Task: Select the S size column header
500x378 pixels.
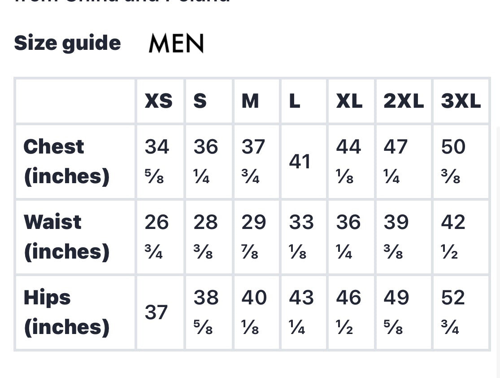Action: click(x=200, y=101)
